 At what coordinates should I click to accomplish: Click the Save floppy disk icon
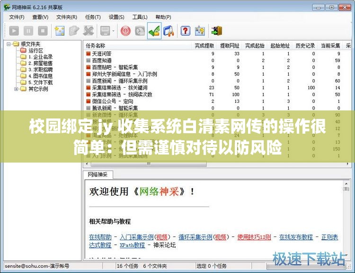105,31
